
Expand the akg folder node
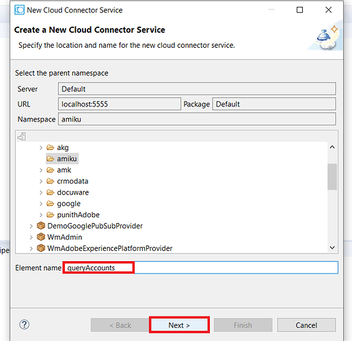point(41,148)
